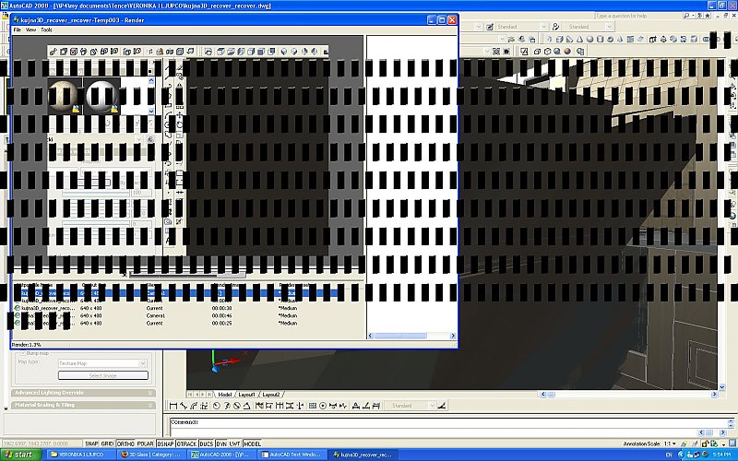This screenshot has width=738, height=461.
Task: Expand the Material Scaling & Tiling panel
Action: pyautogui.click(x=83, y=405)
